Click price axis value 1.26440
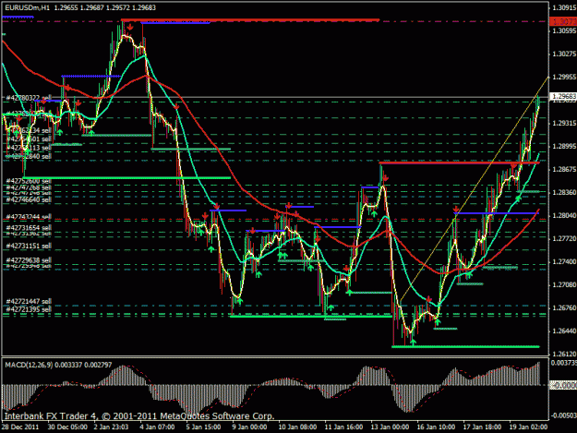 pyautogui.click(x=564, y=331)
